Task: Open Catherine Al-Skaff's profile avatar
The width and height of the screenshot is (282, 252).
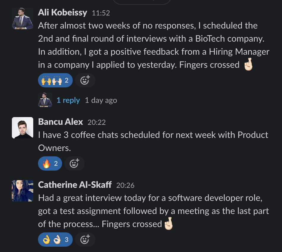Action: tap(23, 191)
